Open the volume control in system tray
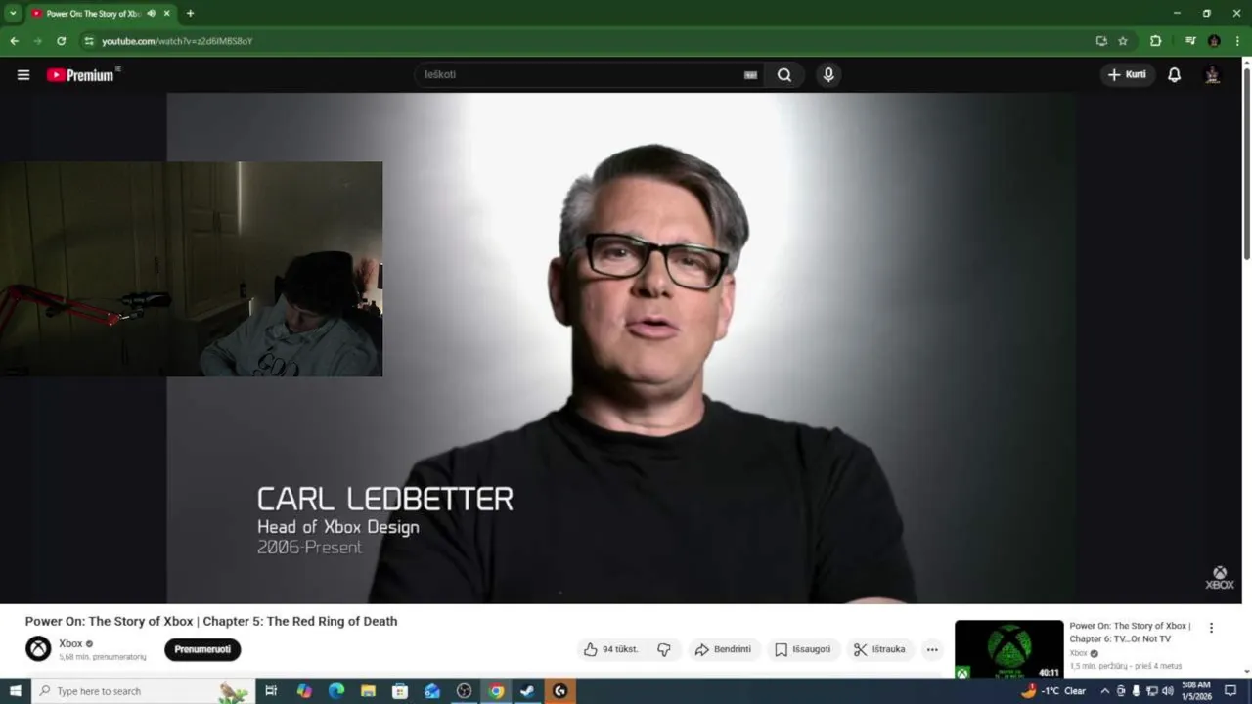Viewport: 1252px width, 704px height. point(1167,691)
